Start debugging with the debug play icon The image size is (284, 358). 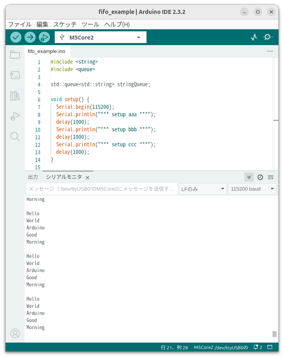(44, 37)
